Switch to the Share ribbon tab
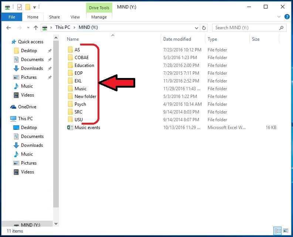 click(x=54, y=17)
